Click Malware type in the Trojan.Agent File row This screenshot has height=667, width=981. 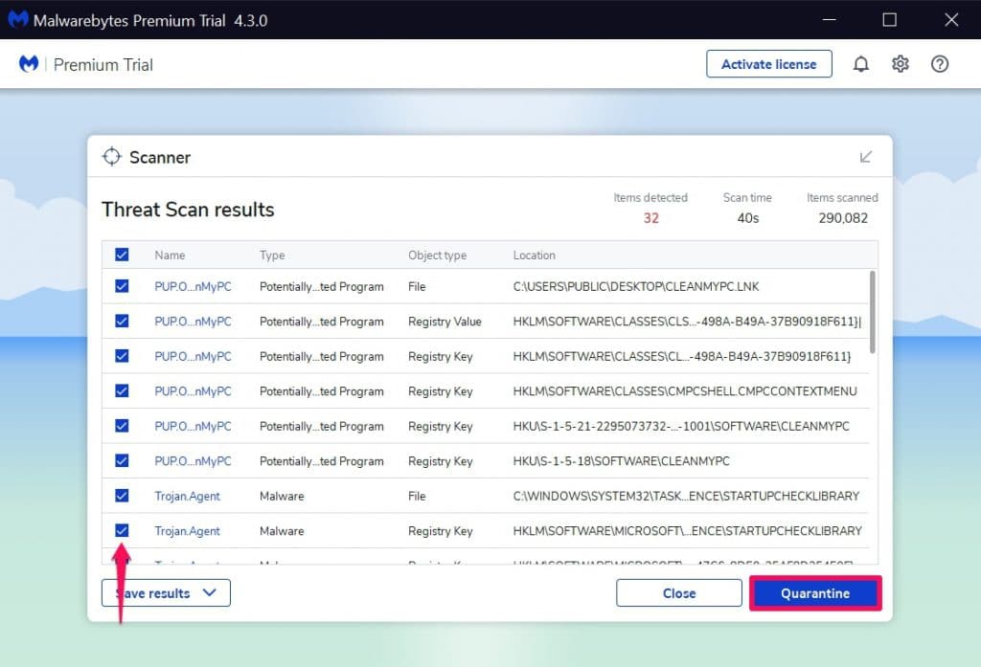(x=282, y=497)
